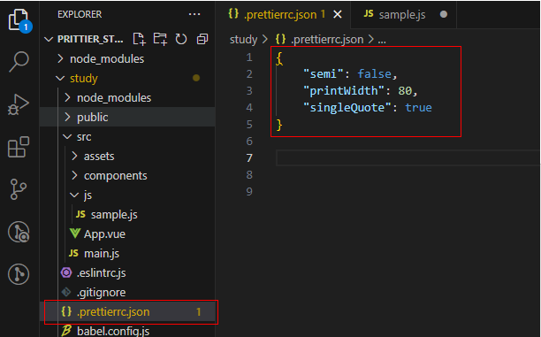Click the Vue icon beside App.vue
Screen dimensions: 541x337
(x=74, y=234)
